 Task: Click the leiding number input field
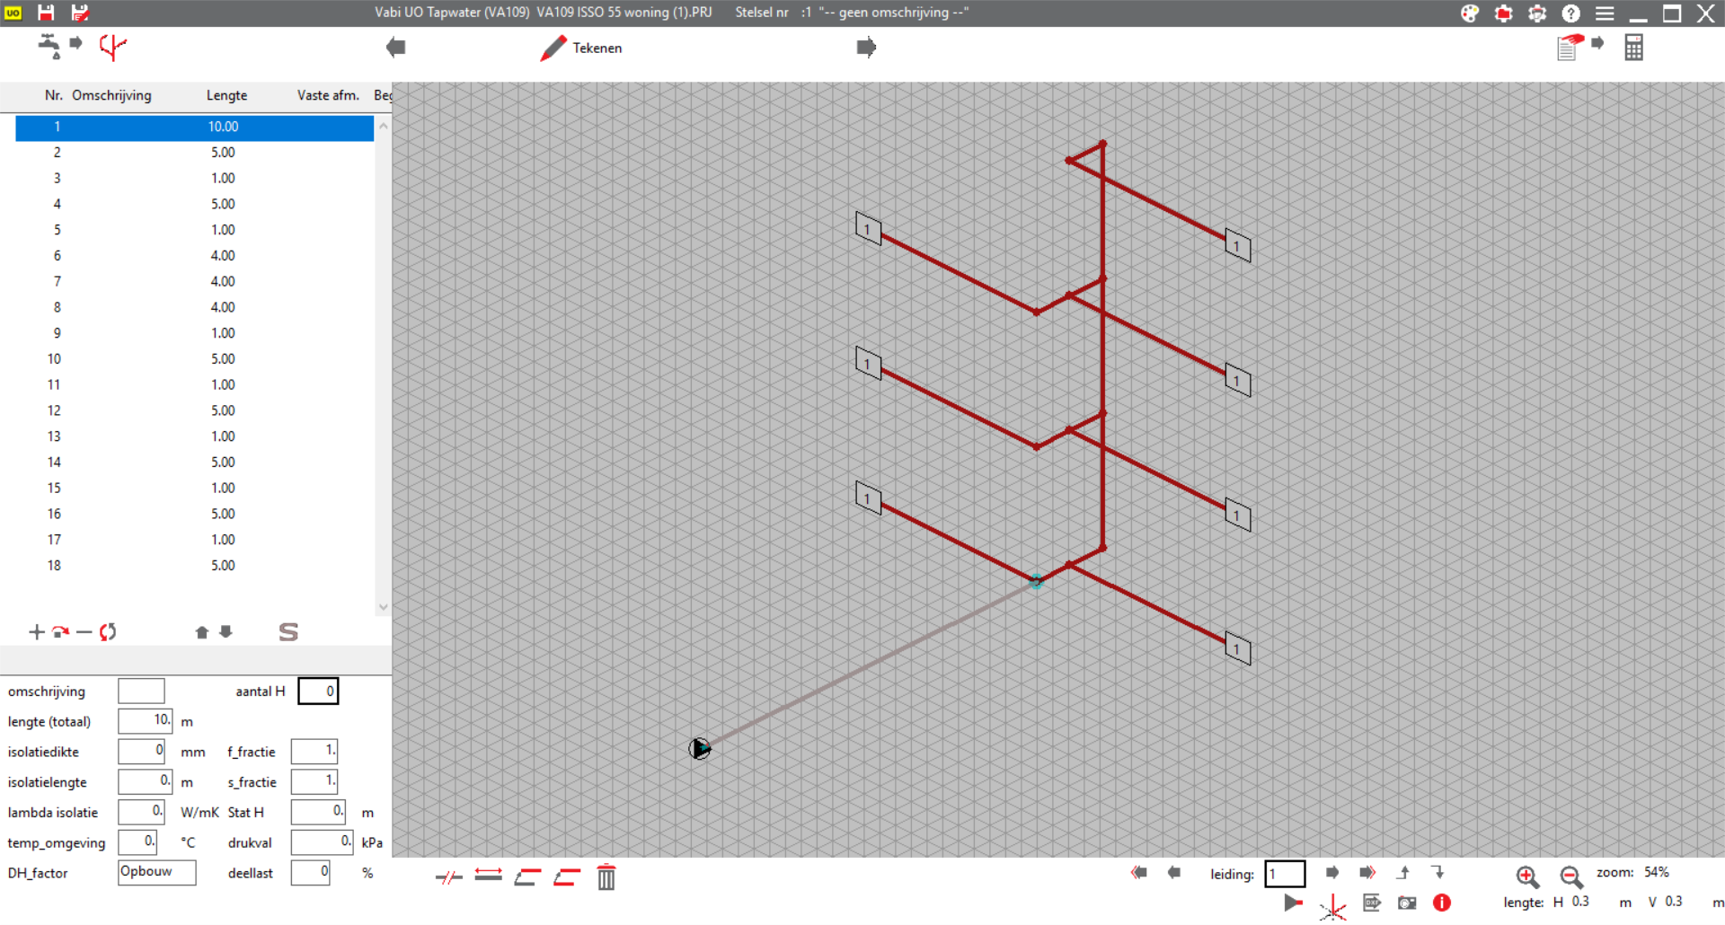coord(1285,874)
